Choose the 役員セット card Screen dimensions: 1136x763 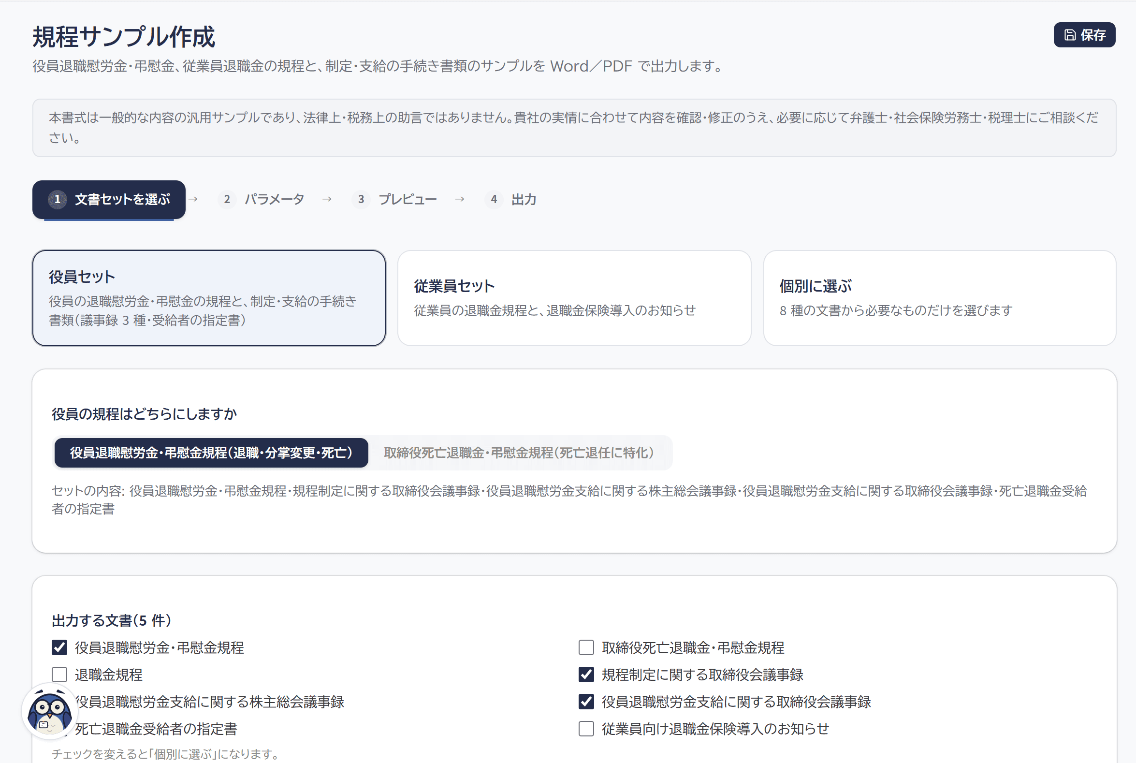[209, 298]
